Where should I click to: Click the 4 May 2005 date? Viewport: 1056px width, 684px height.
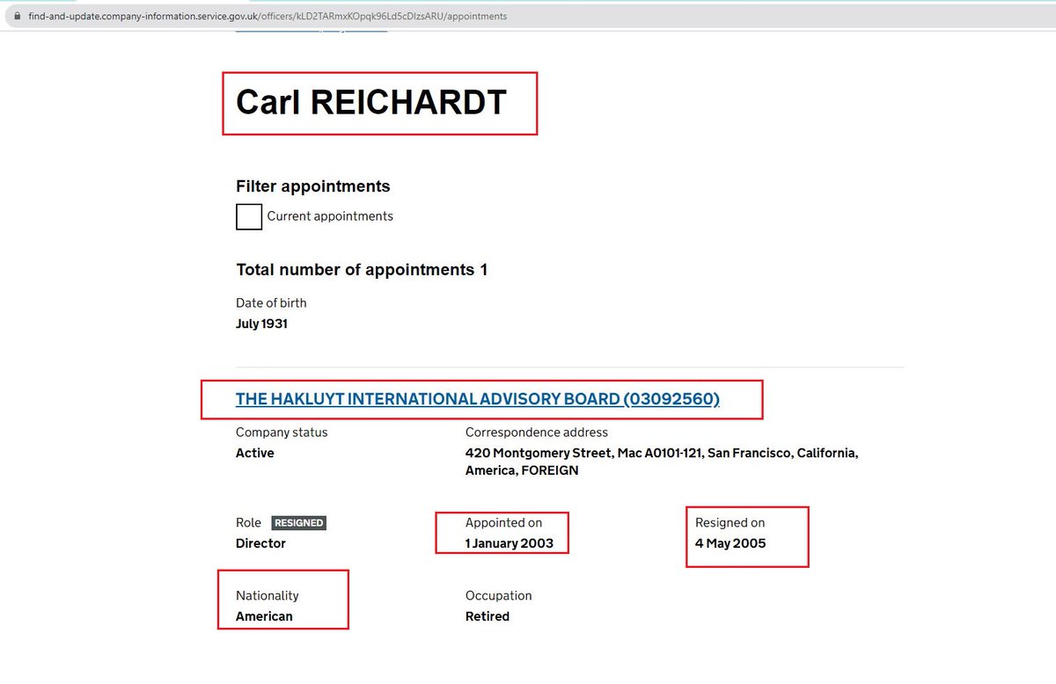730,543
